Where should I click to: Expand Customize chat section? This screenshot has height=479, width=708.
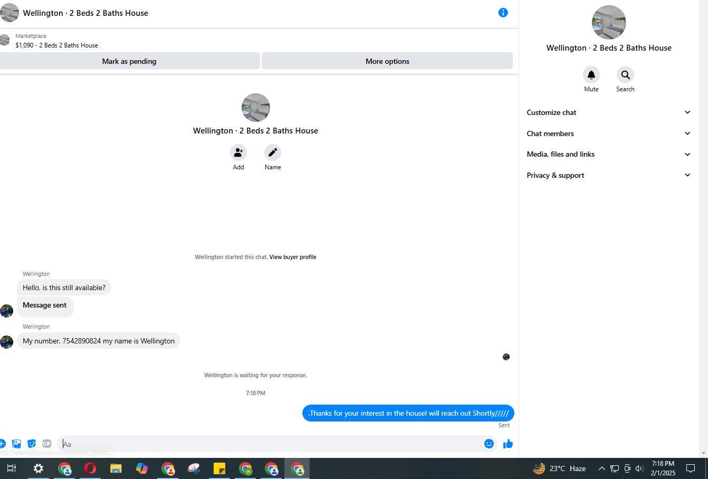pos(609,112)
